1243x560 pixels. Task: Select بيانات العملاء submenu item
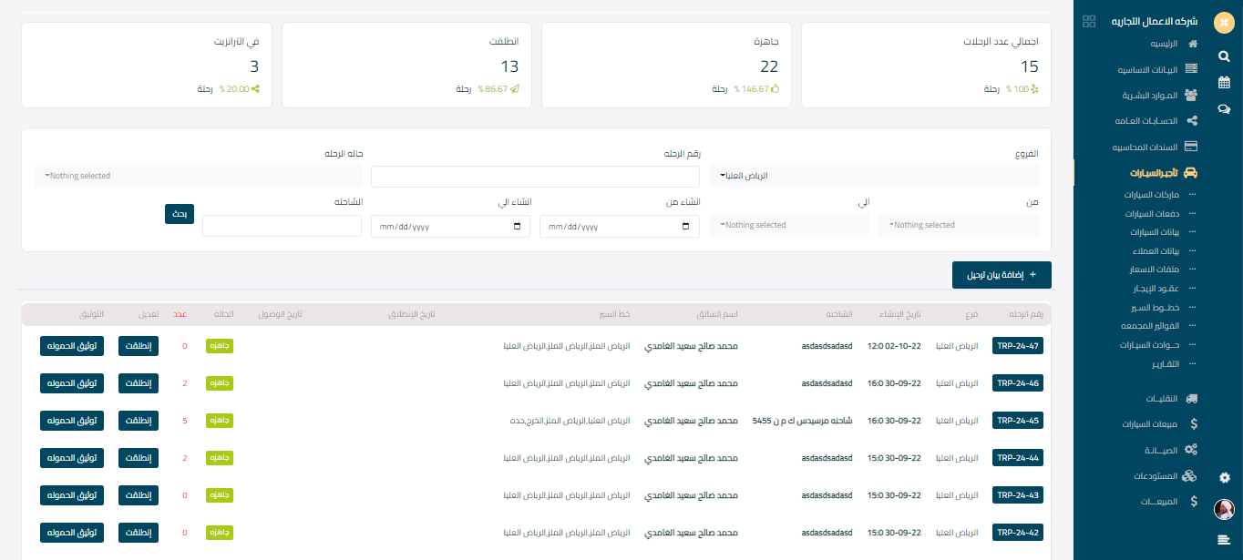point(1154,250)
